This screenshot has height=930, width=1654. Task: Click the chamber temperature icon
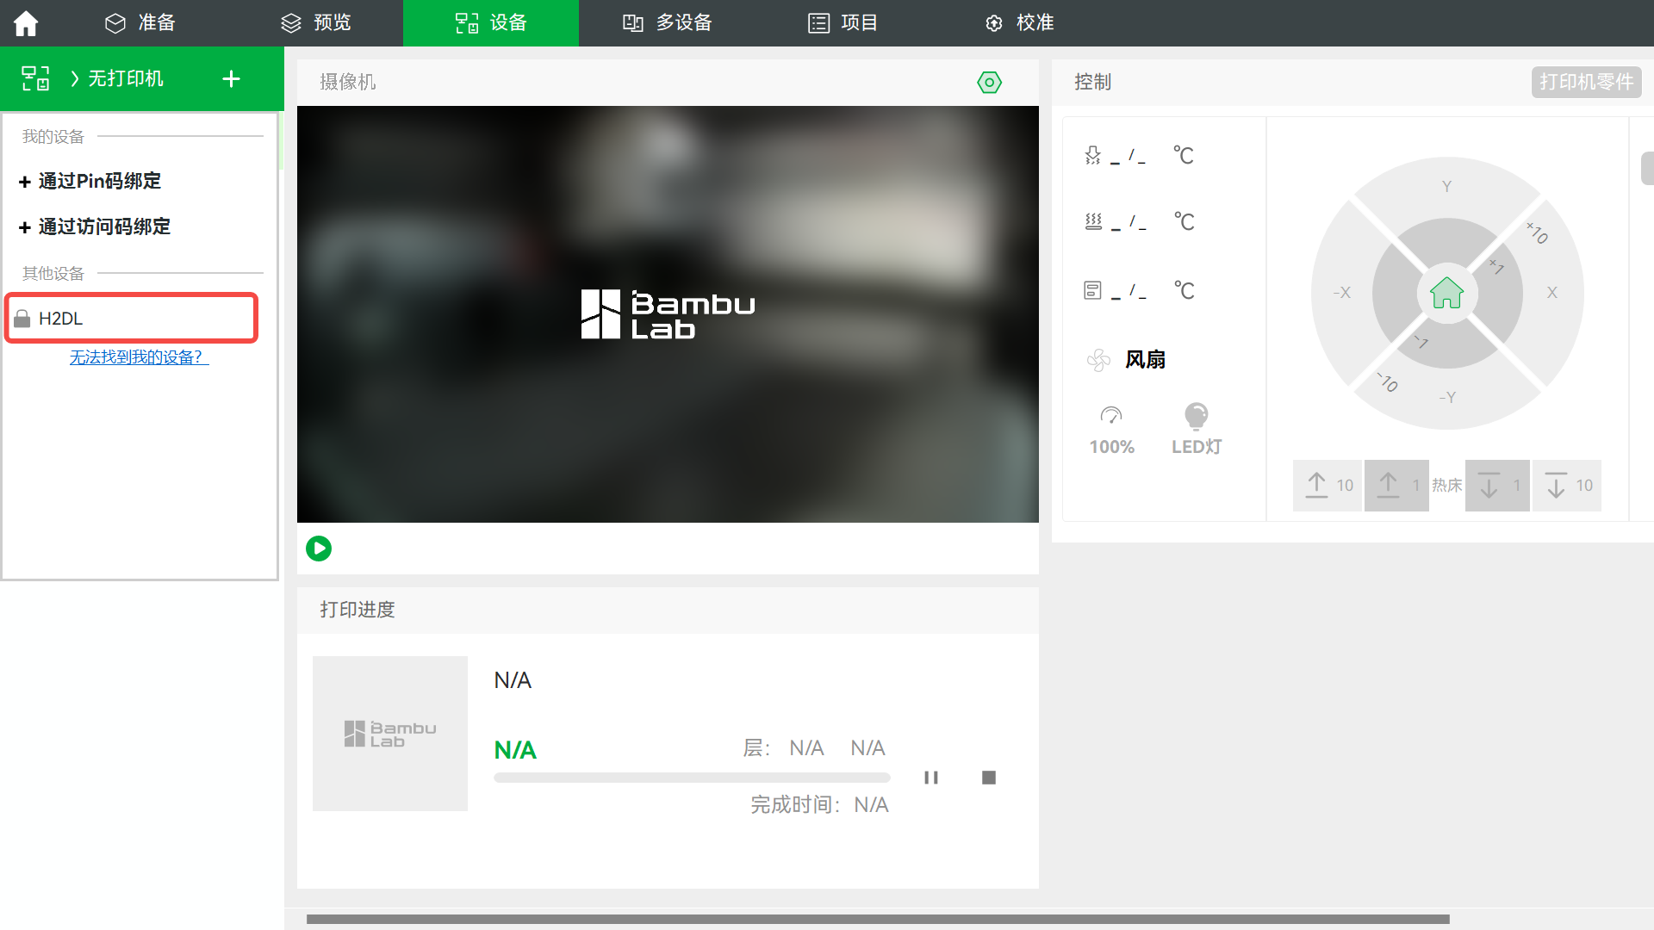(1092, 290)
